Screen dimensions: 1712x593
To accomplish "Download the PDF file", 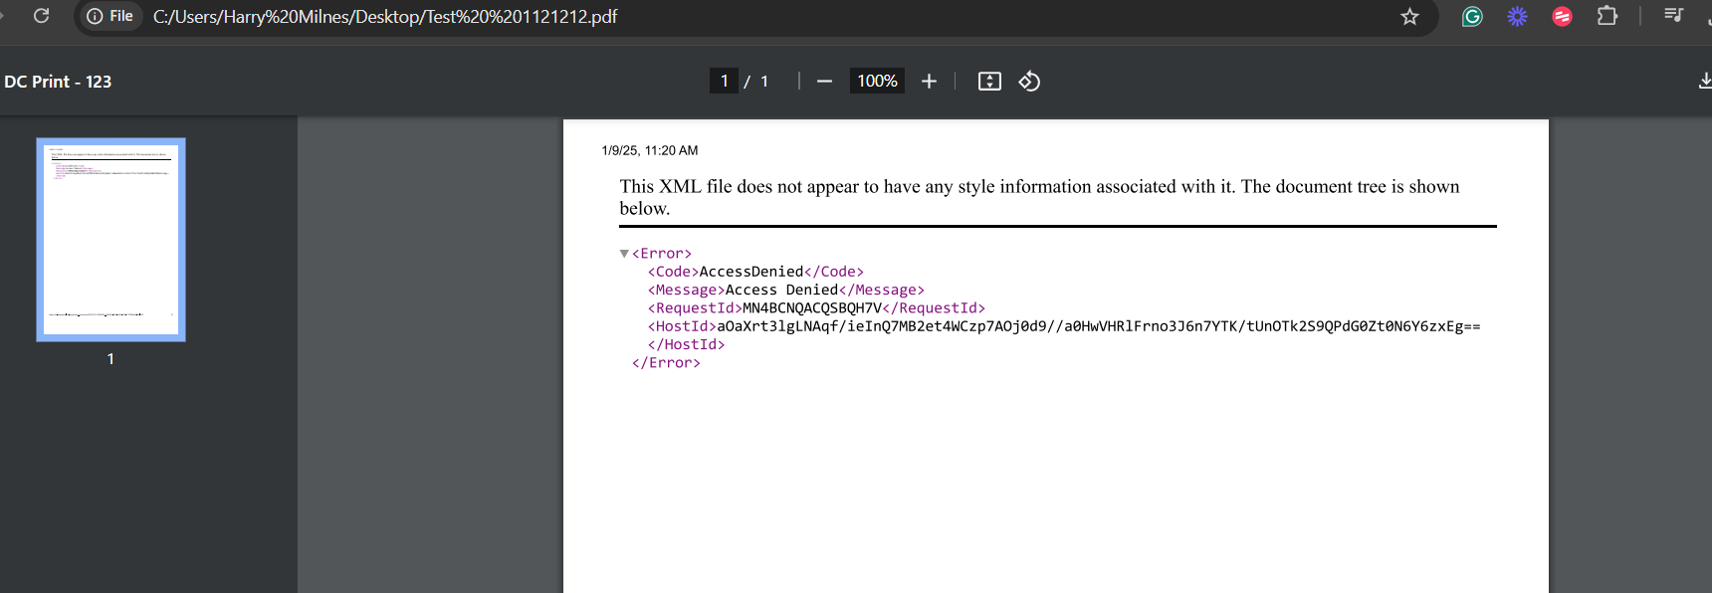I will click(1704, 81).
